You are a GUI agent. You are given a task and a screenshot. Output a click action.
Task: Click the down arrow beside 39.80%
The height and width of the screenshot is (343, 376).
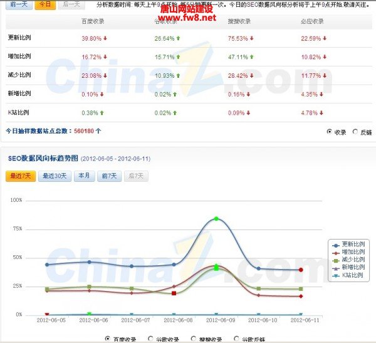pos(105,38)
